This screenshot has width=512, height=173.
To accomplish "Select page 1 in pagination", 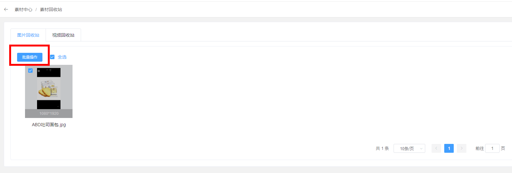I will click(x=449, y=148).
